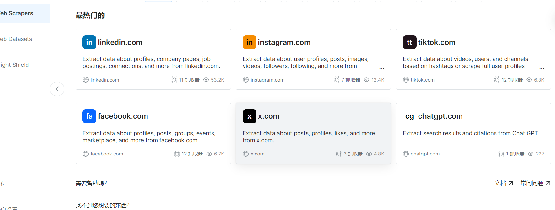555x210 pixels.
Task: Open the tiktok.com card title
Action: point(437,42)
